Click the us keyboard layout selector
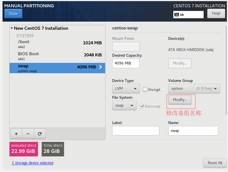 (188, 15)
